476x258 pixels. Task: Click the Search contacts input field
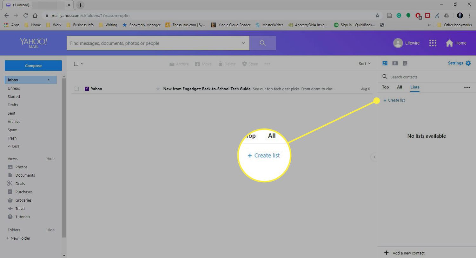[406, 77]
